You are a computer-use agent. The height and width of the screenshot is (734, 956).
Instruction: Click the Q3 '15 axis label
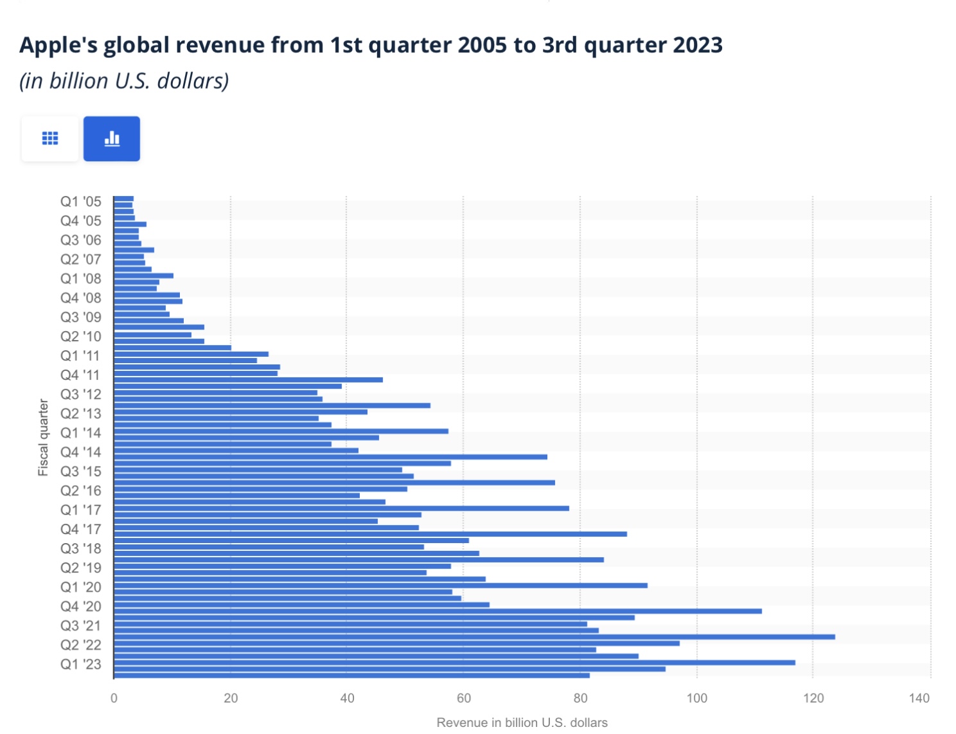[81, 471]
